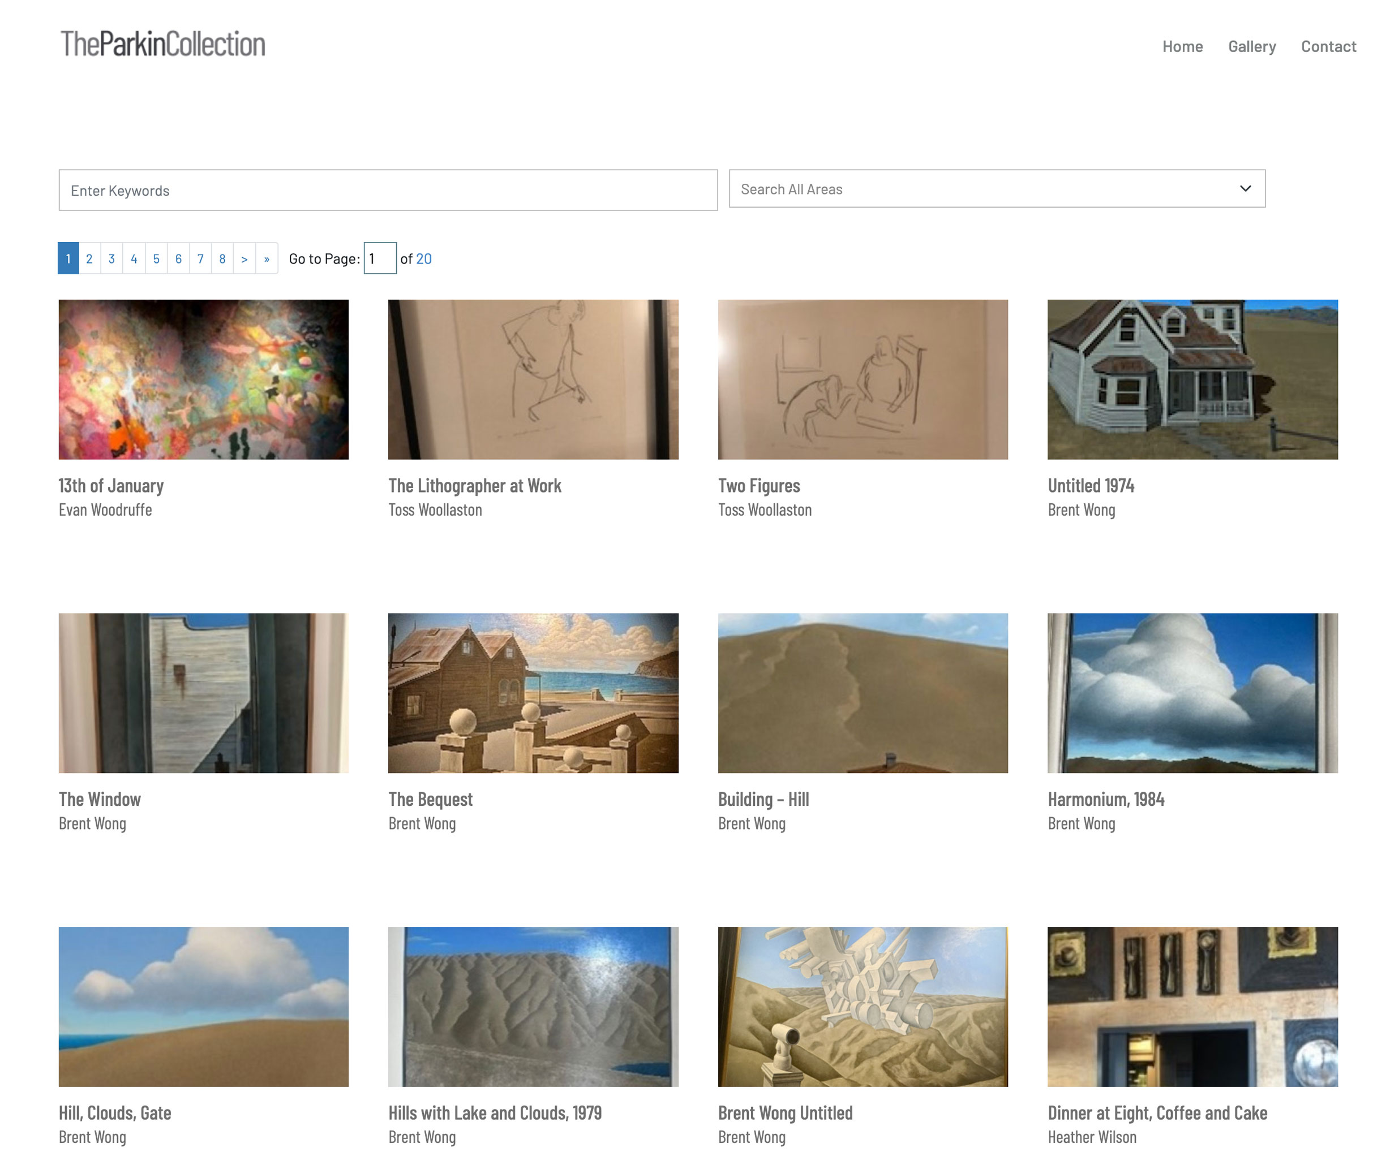Click the next page arrow
Image resolution: width=1373 pixels, height=1174 pixels.
coord(244,258)
